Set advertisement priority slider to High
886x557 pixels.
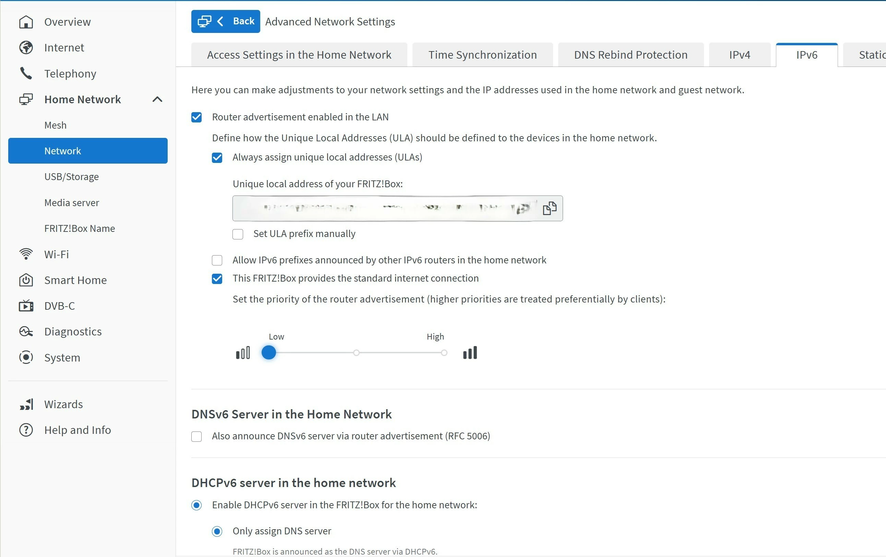pos(444,353)
